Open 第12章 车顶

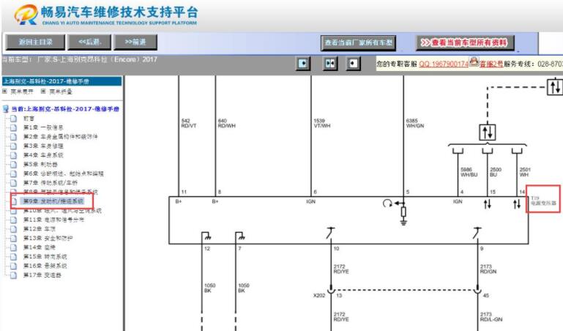pyautogui.click(x=39, y=229)
